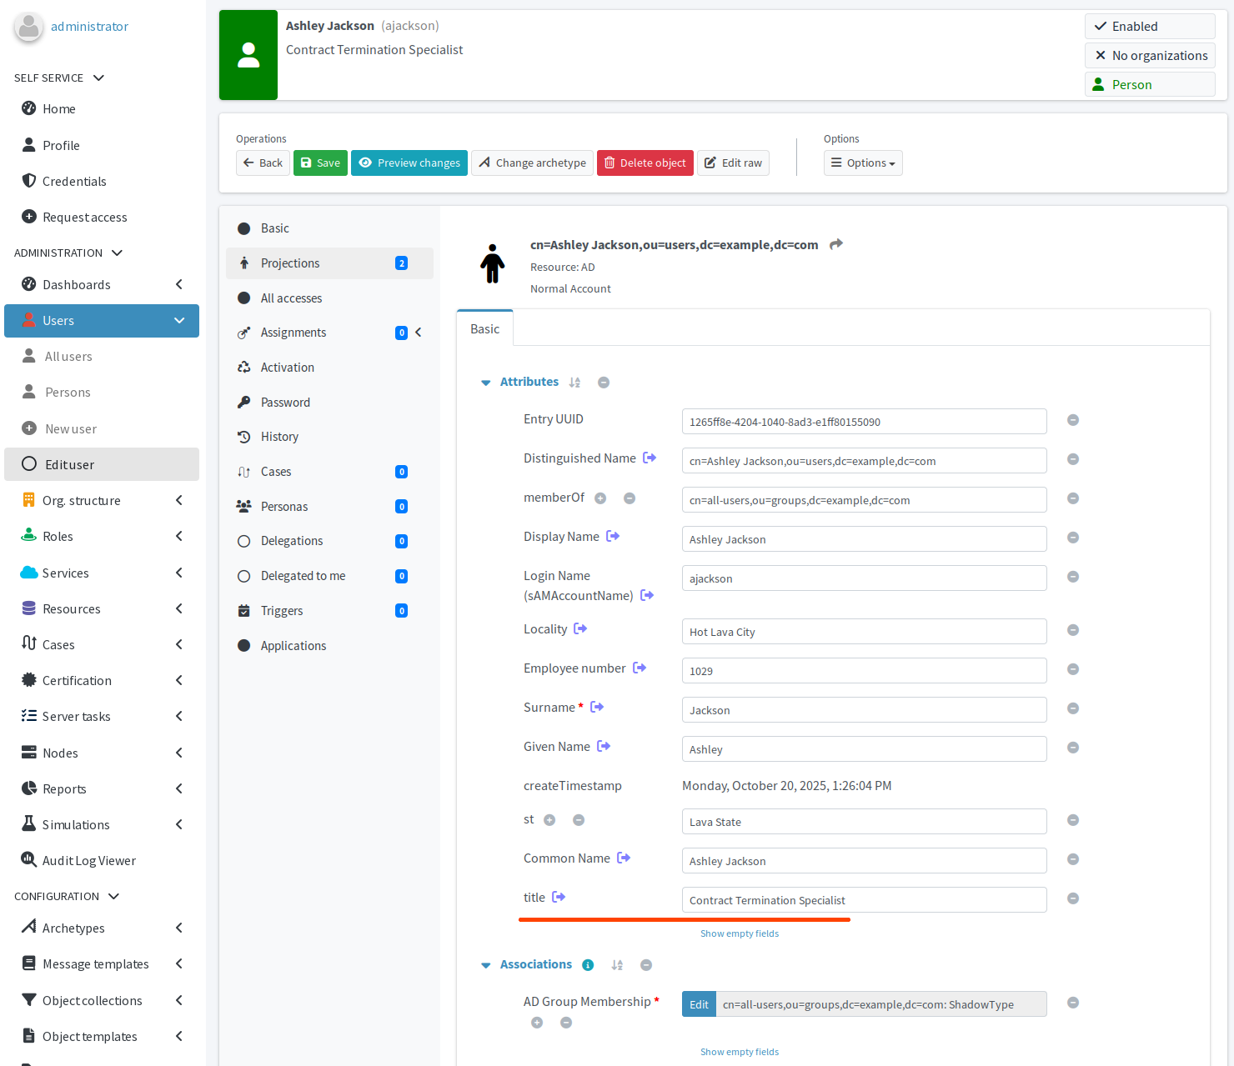Click Show empty fields under Attributes
Screen dimensions: 1234x1066
(x=739, y=933)
